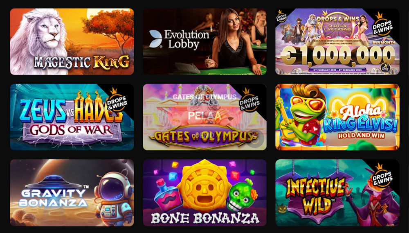Click Drops & Wins badge on Zeus vs Hades
The image size is (409, 233).
pos(117,100)
